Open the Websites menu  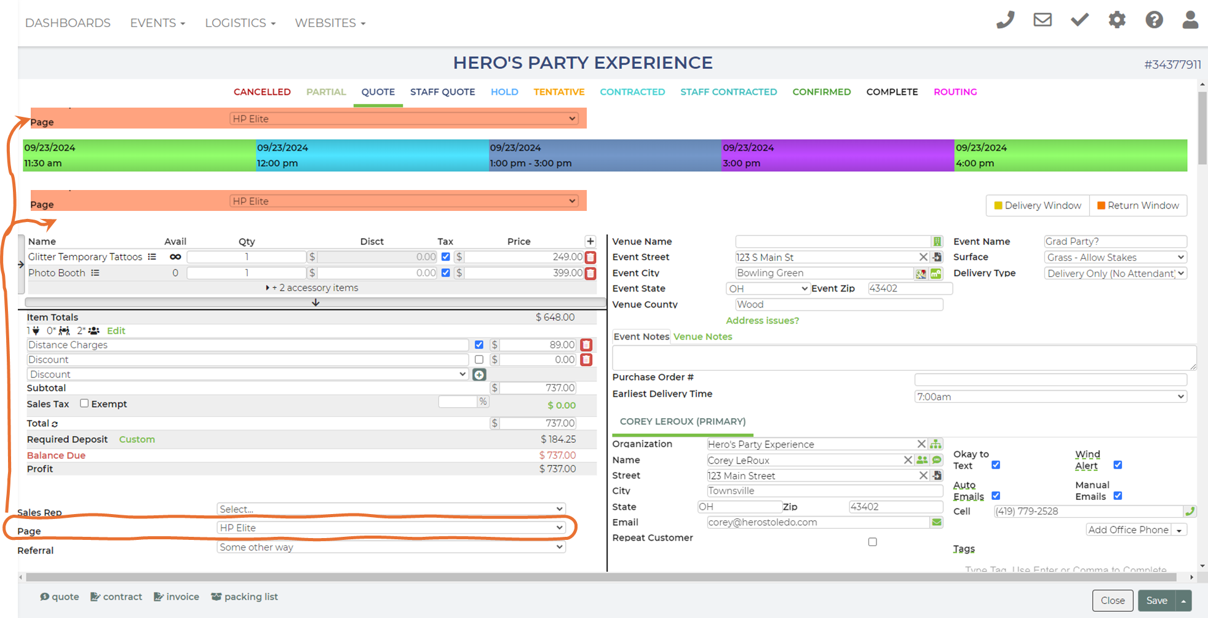coord(330,23)
